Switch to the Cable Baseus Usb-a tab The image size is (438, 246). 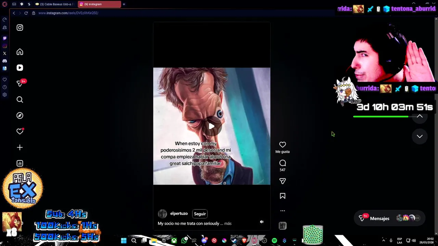55,4
